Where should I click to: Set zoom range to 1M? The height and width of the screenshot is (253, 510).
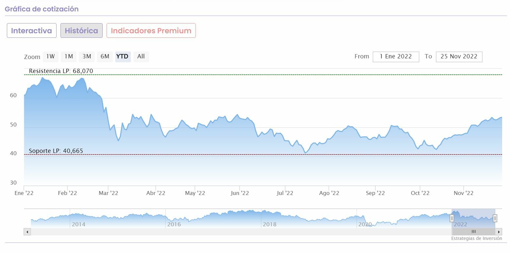(68, 56)
